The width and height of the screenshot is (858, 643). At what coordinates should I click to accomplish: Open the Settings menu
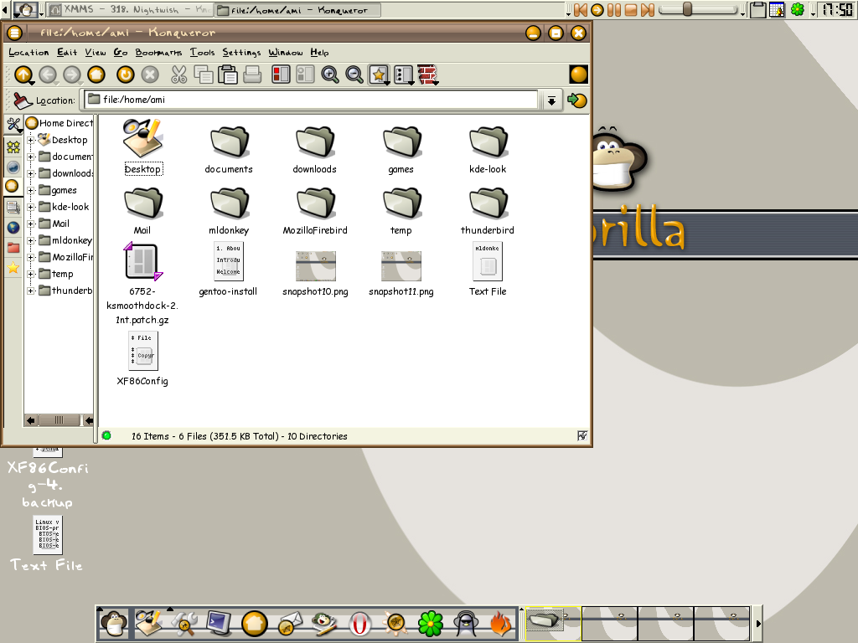(x=241, y=53)
